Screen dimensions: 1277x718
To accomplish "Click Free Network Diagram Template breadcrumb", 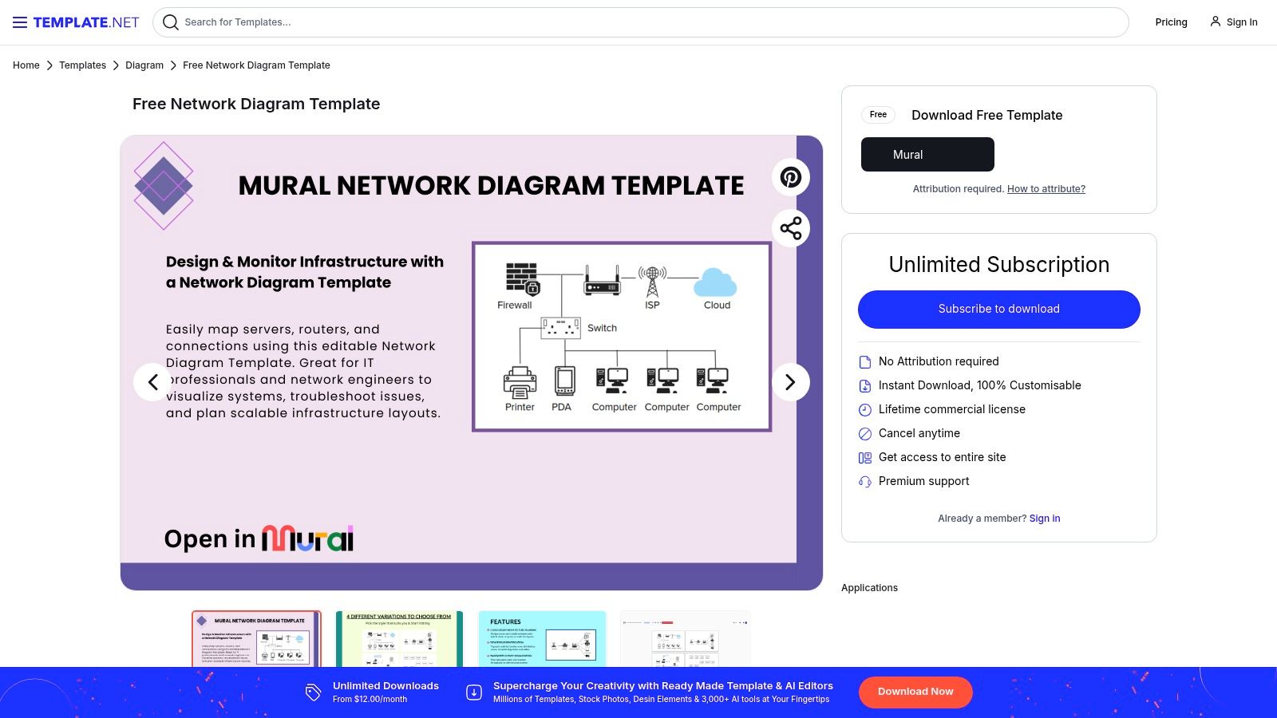I will point(256,65).
